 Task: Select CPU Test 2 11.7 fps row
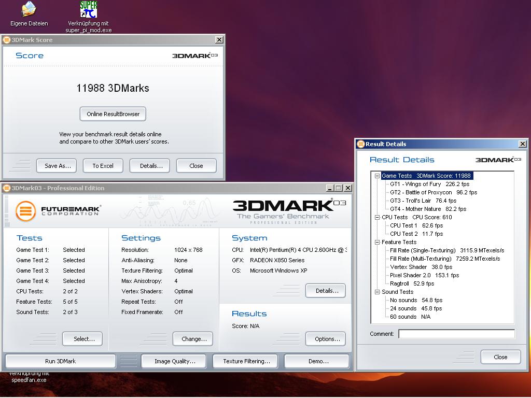coord(416,234)
